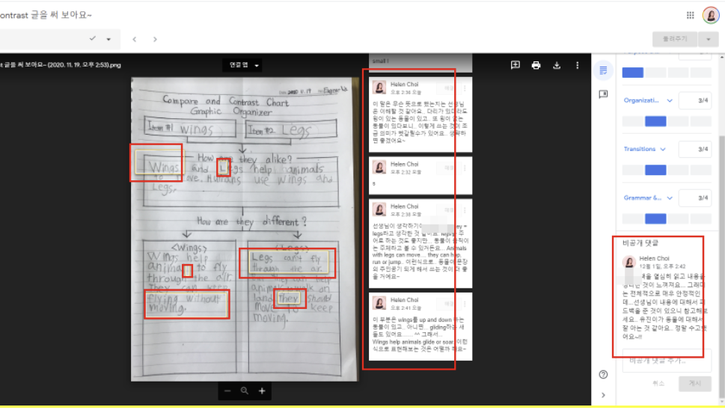725x410 pixels.
Task: Click Helen Choi's avatar in the private comment
Action: [628, 262]
